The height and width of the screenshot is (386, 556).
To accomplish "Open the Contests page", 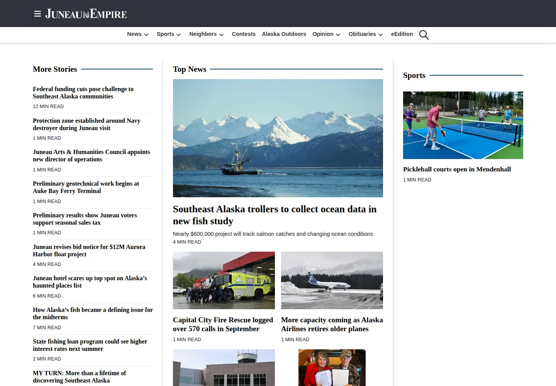I will 244,34.
